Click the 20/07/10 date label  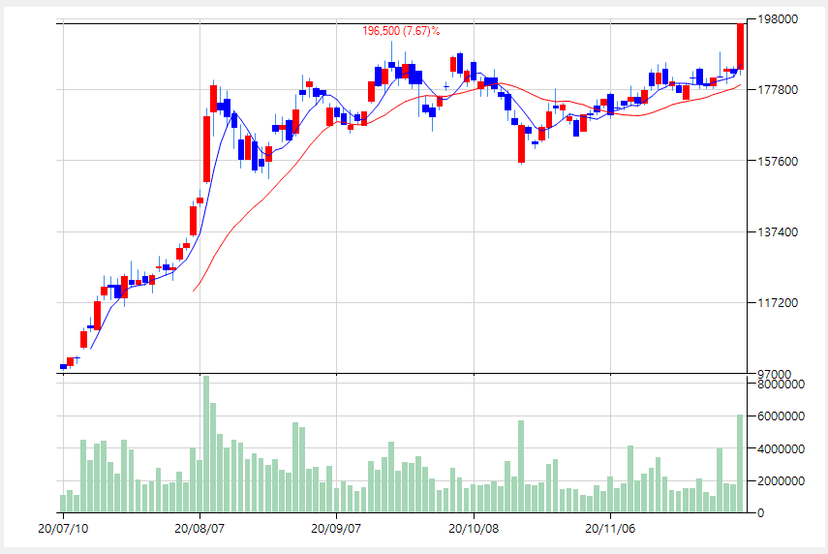click(x=63, y=529)
